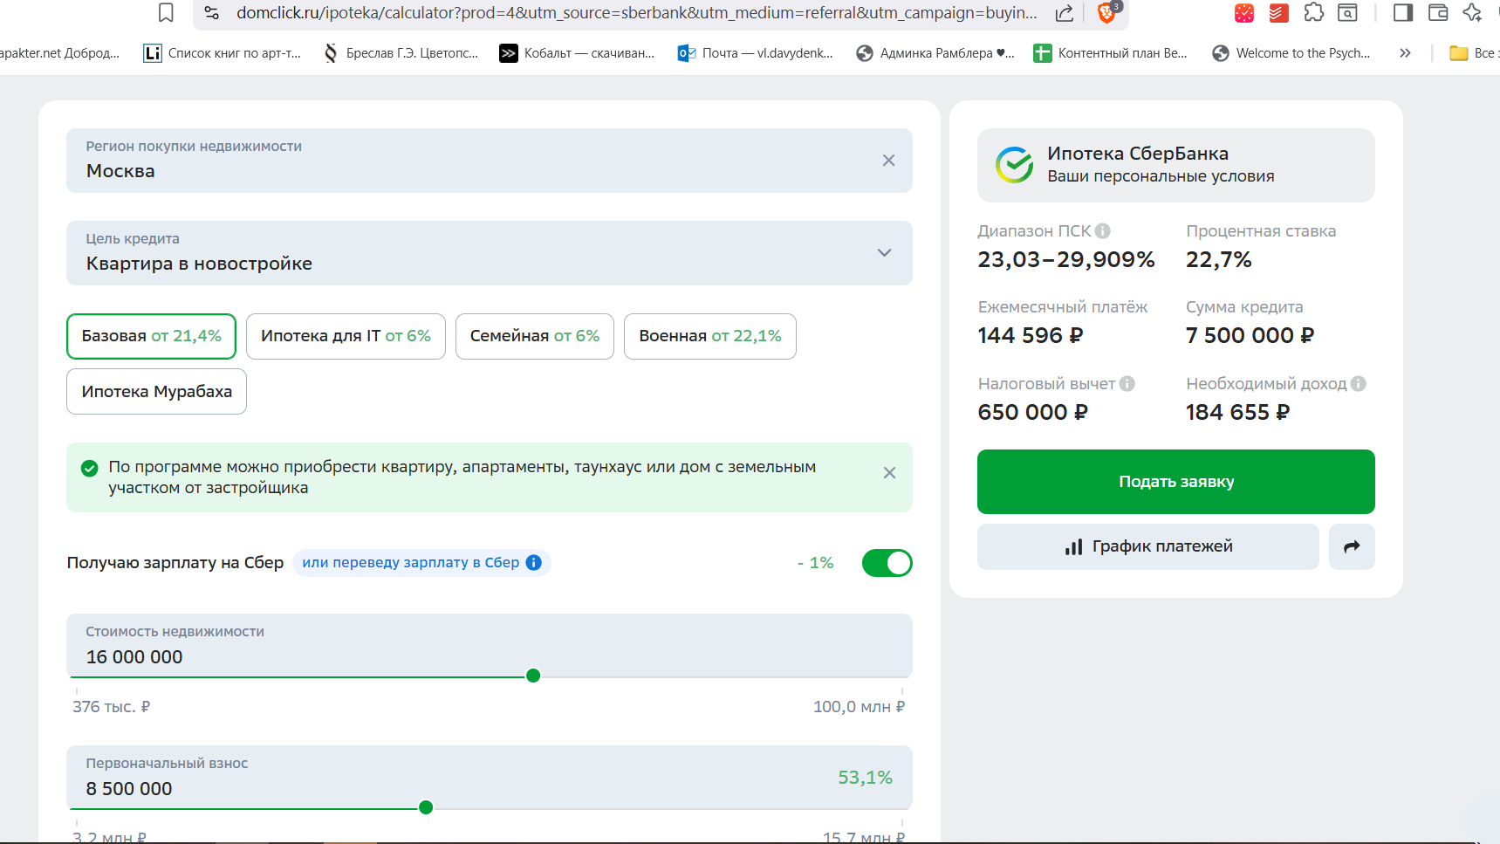Open 'Кобальт — скачиван...' bookmark

tap(577, 53)
